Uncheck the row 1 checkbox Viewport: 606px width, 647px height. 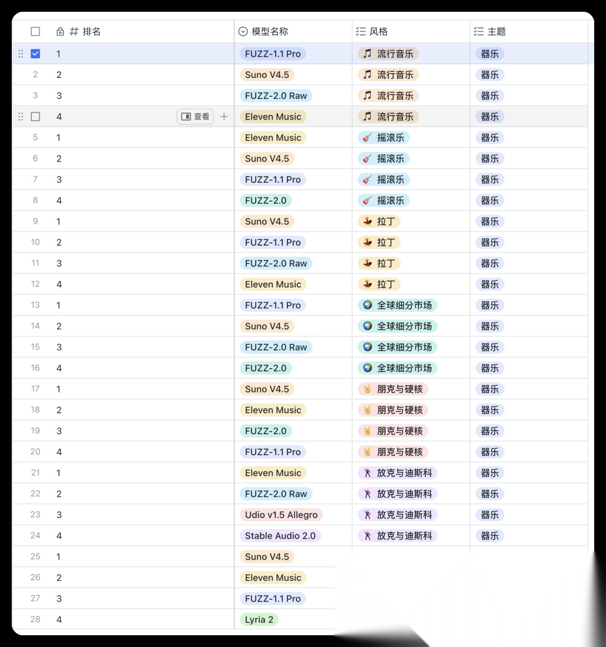click(x=35, y=54)
